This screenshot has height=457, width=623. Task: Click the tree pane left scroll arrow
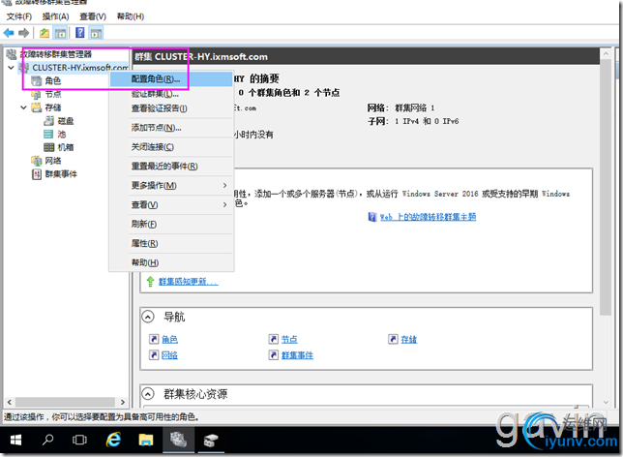coord(9,402)
